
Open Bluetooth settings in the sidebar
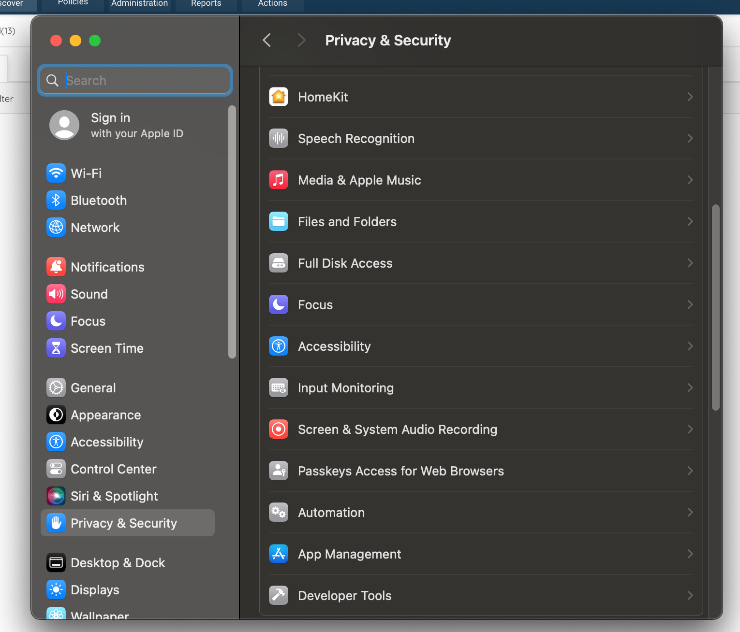coord(99,201)
